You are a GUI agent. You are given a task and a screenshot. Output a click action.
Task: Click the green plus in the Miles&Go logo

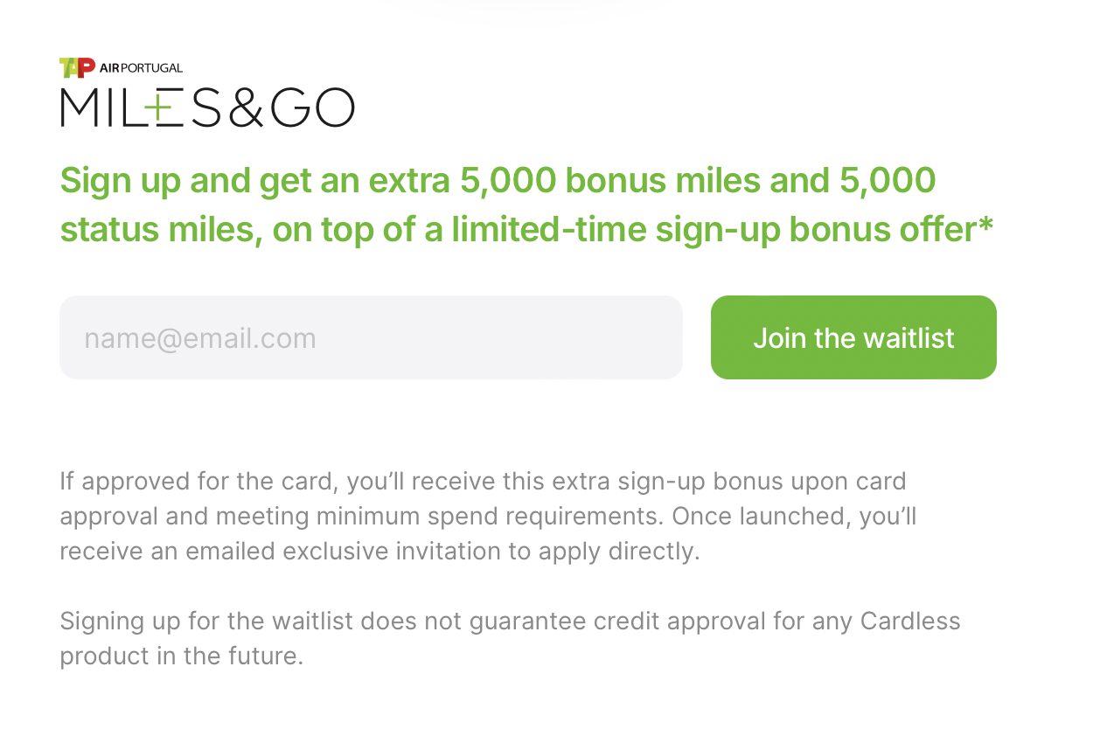tap(157, 108)
